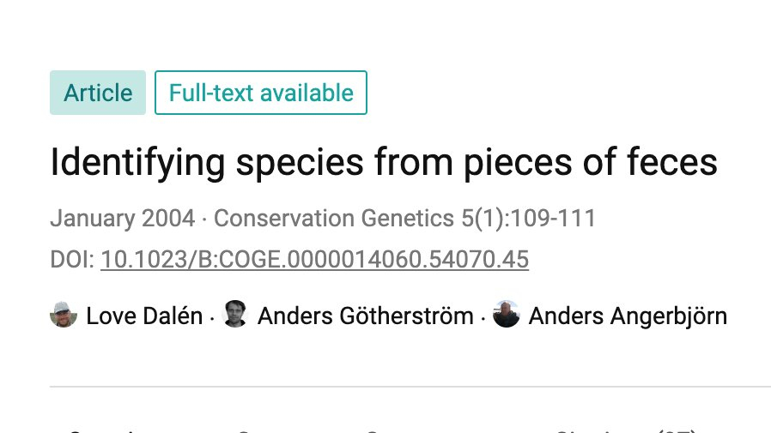The height and width of the screenshot is (433, 771).
Task: Open the third cut-off tab at the bottom
Action: (404, 430)
